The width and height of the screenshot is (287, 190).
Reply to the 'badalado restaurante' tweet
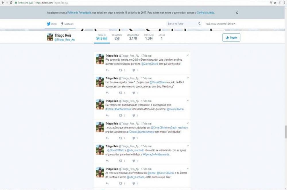[107, 116]
